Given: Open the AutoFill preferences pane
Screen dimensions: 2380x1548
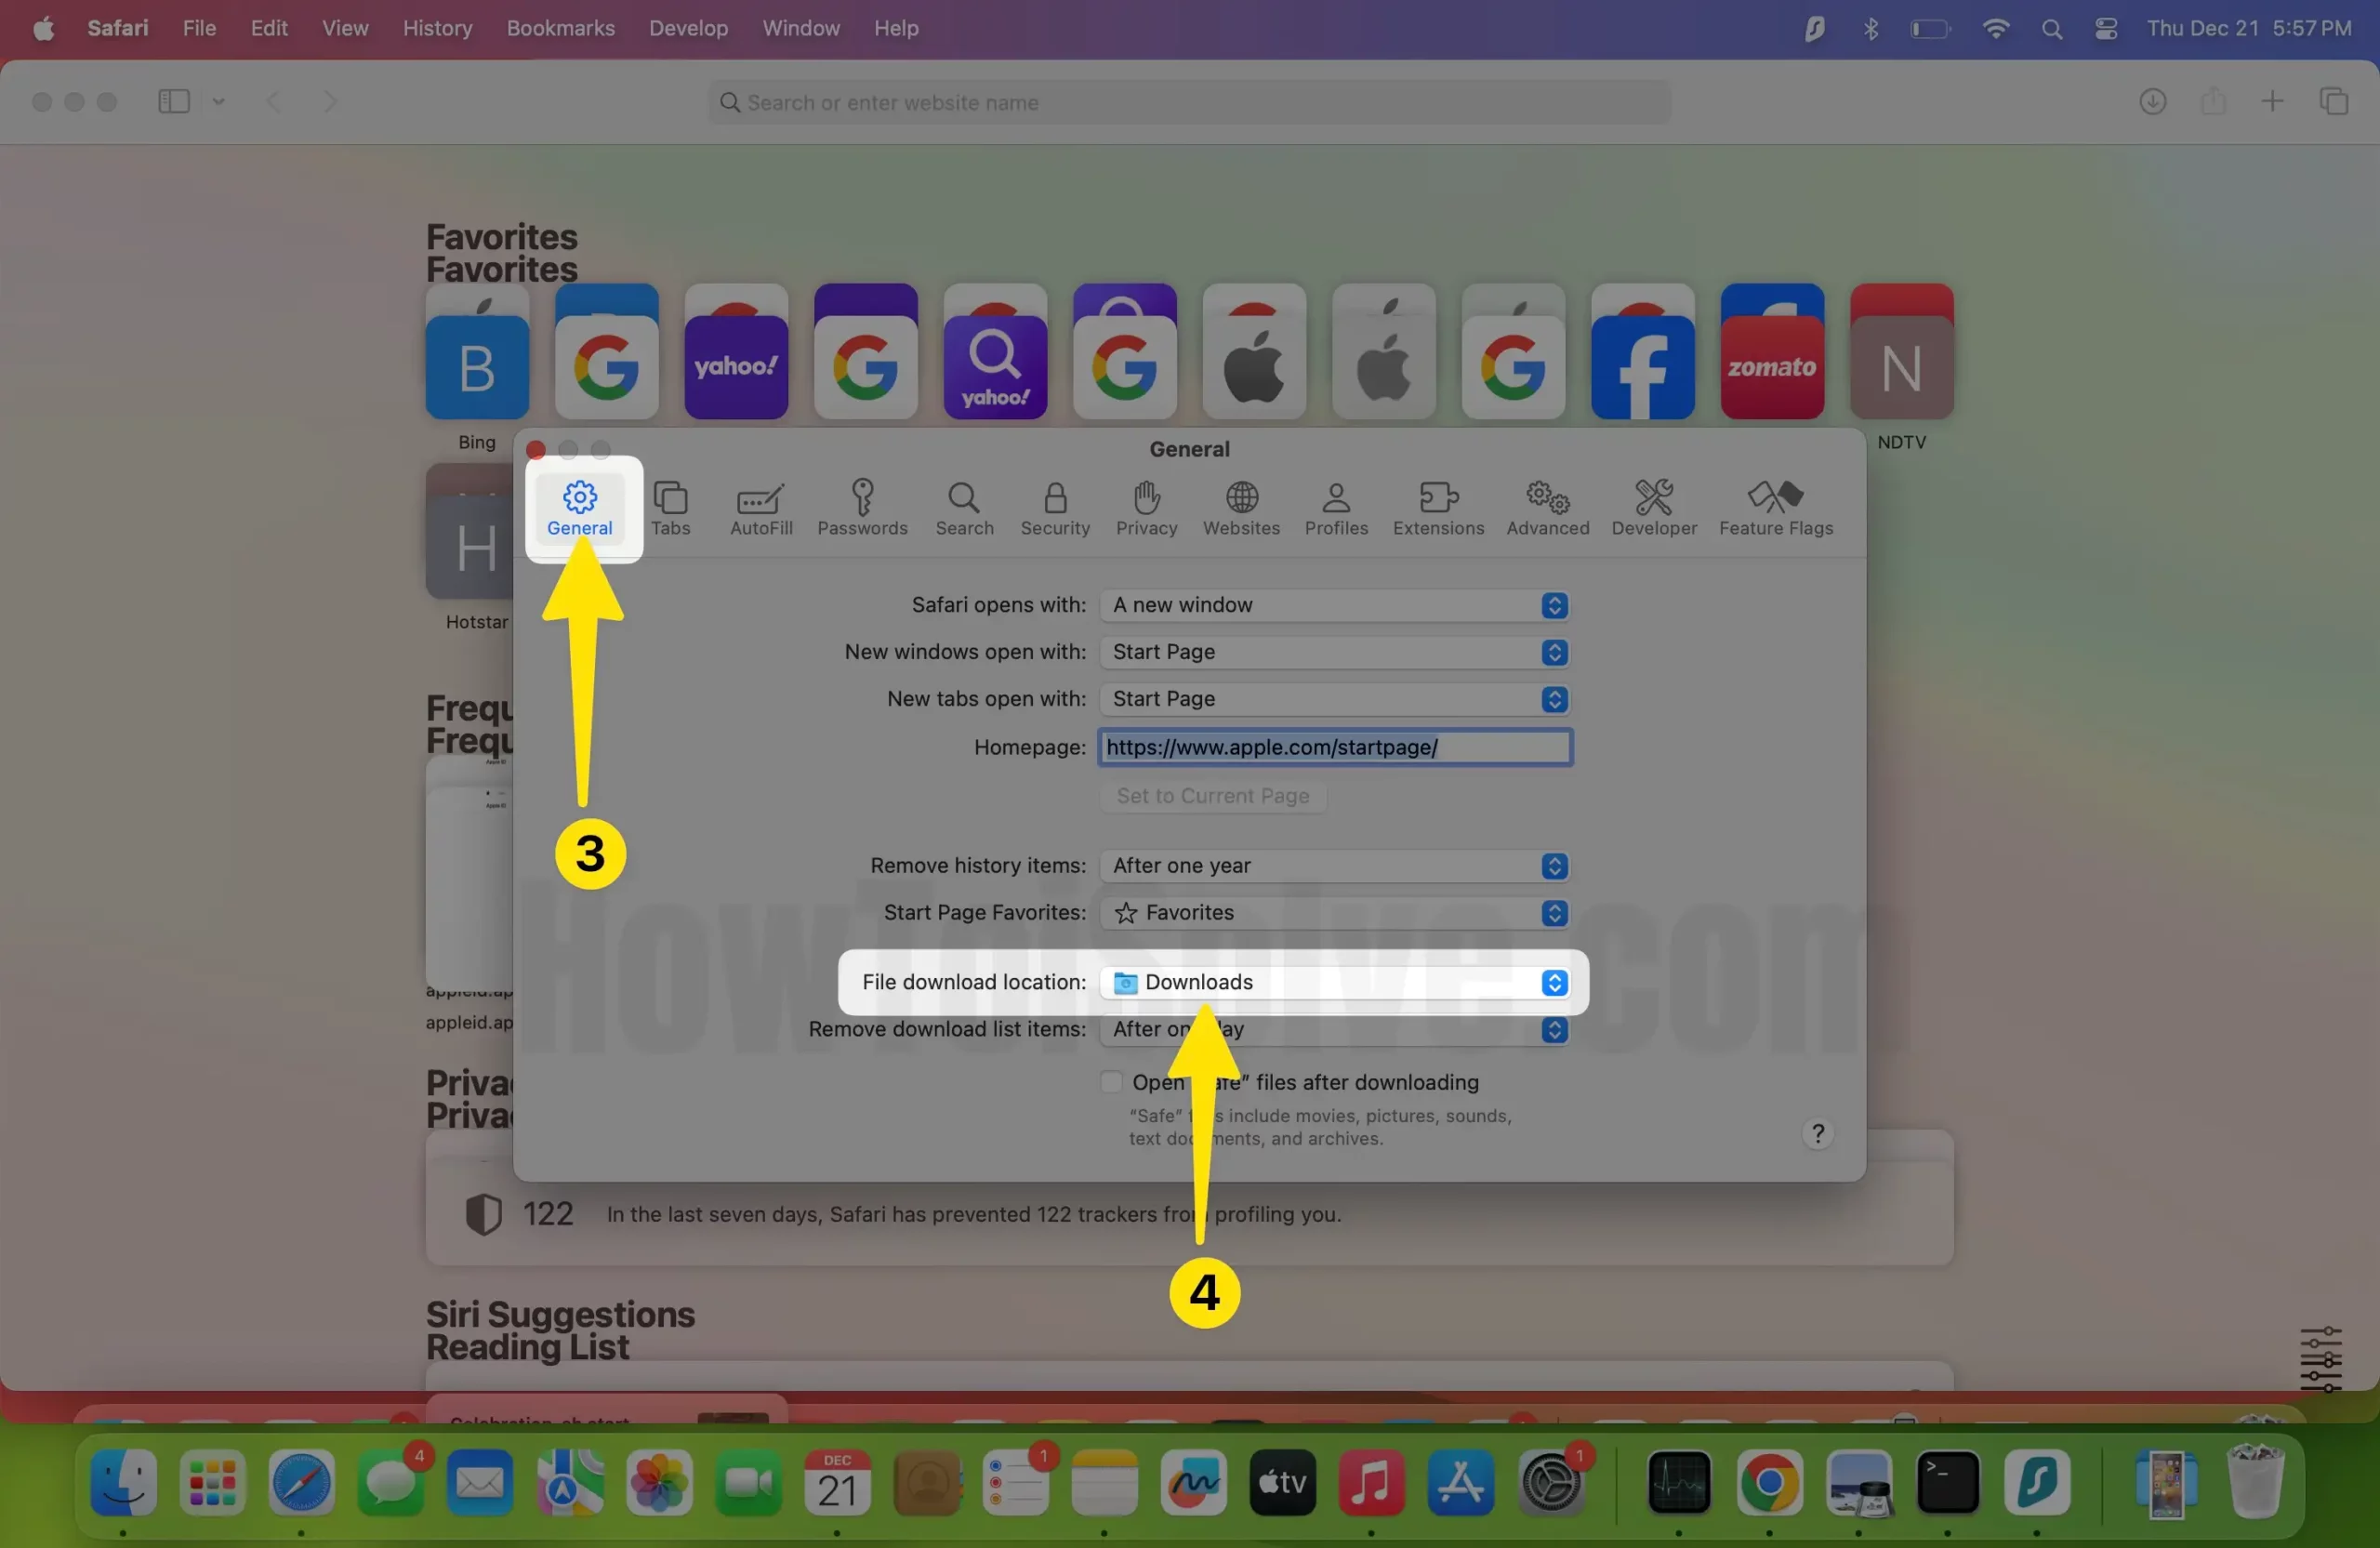Looking at the screenshot, I should click(761, 508).
